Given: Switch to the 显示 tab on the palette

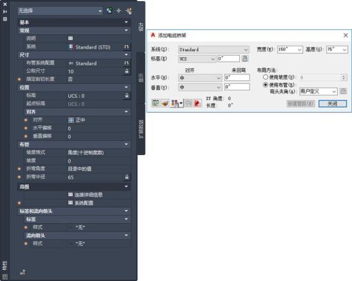Looking at the screenshot, I should point(141,77).
